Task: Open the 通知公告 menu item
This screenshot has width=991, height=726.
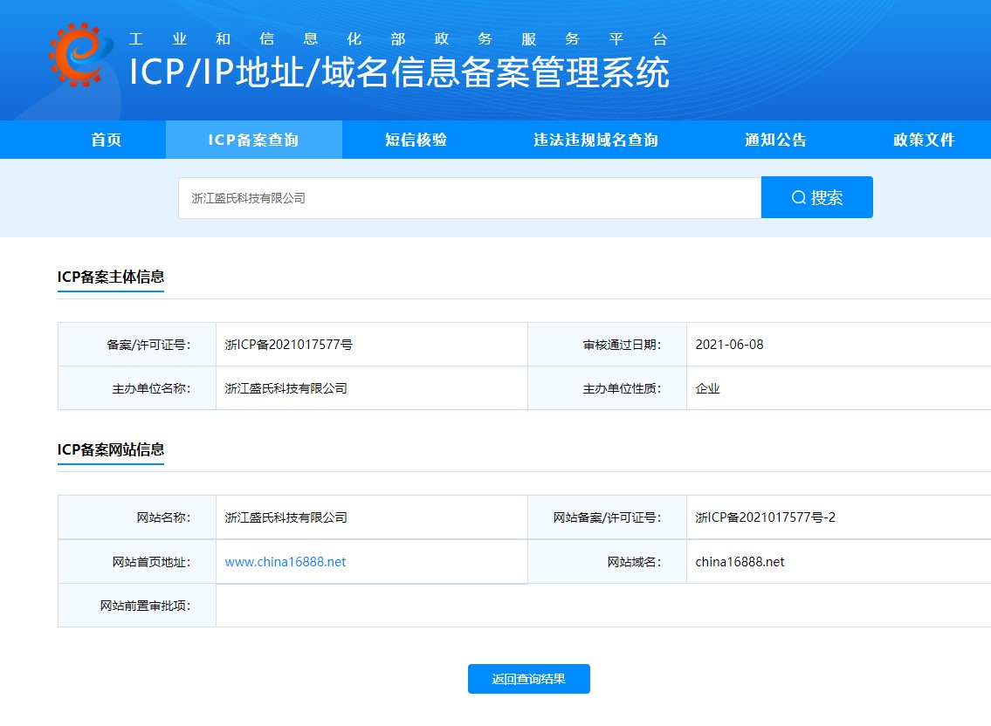Action: click(x=775, y=140)
